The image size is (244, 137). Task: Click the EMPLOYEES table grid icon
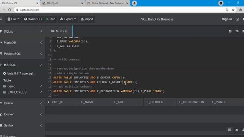(5, 92)
